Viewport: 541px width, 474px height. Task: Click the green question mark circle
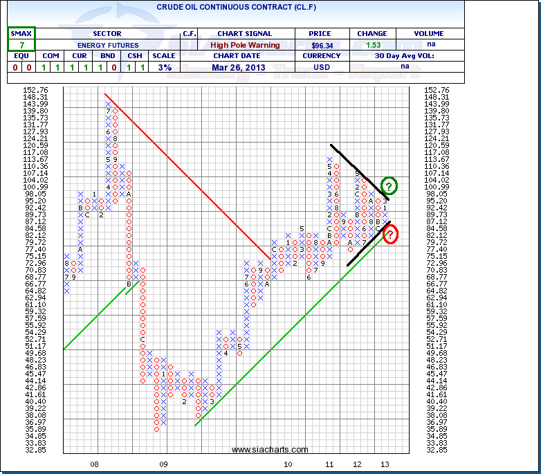389,185
